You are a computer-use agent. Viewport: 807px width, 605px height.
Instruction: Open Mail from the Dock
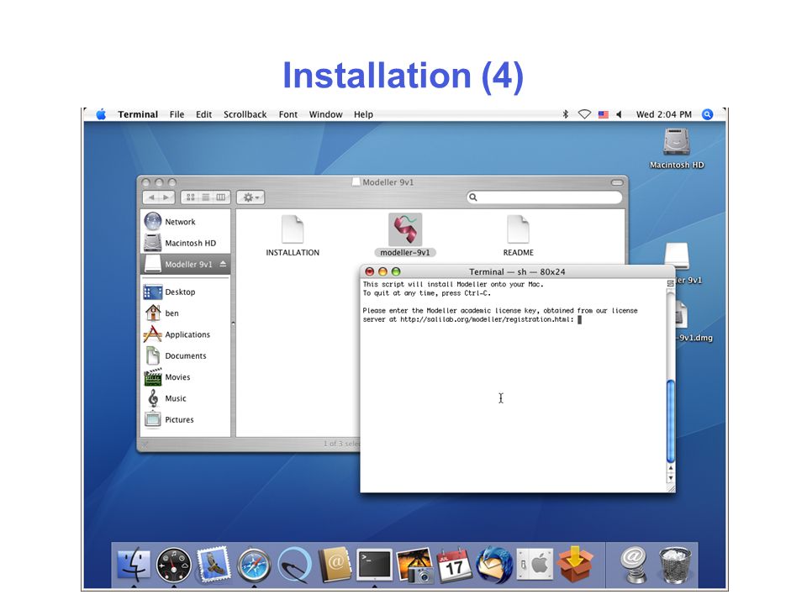pyautogui.click(x=213, y=565)
